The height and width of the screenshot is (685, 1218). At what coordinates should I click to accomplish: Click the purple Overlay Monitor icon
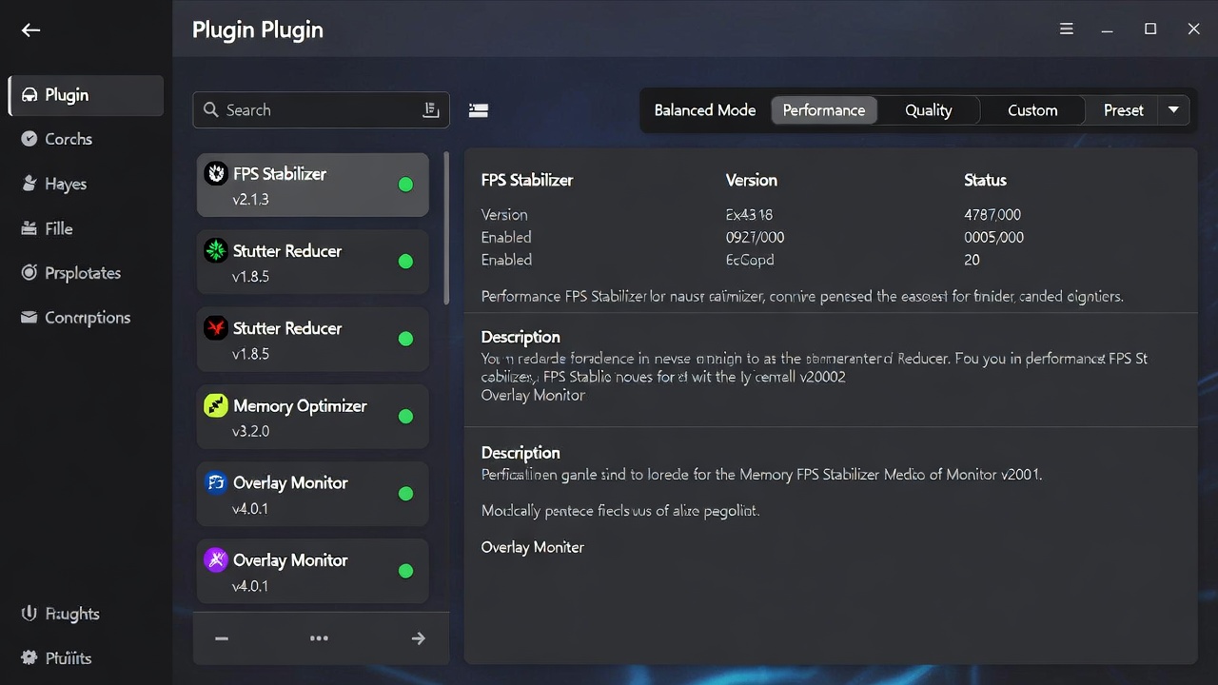(216, 559)
